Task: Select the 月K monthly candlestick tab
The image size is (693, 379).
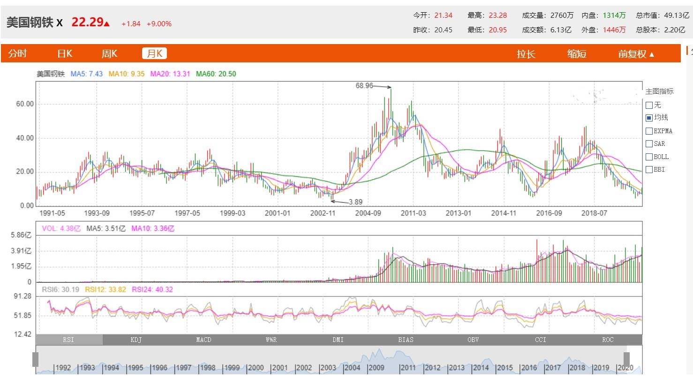Action: (155, 54)
